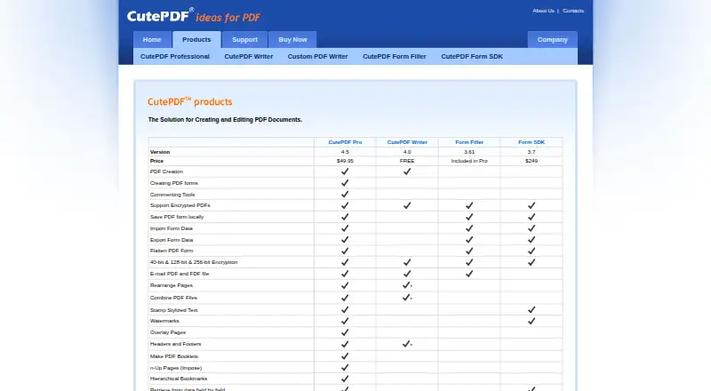Click version 3.61 cell
Image resolution: width=711 pixels, height=391 pixels.
[x=469, y=152]
